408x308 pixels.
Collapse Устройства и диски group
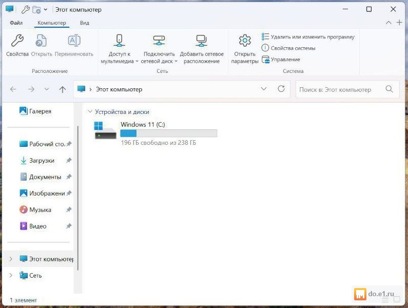[90, 111]
